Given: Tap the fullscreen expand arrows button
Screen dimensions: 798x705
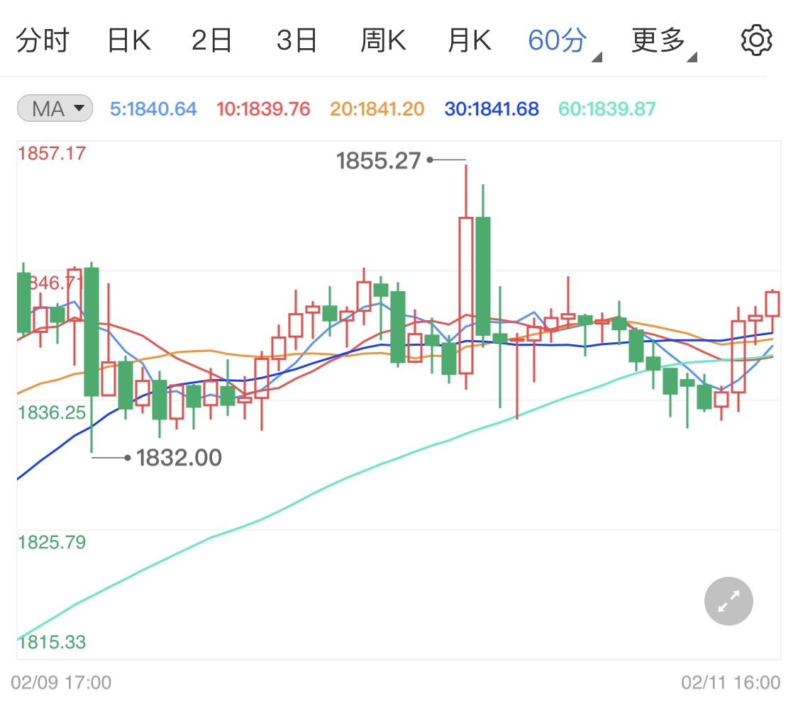Looking at the screenshot, I should point(728,602).
